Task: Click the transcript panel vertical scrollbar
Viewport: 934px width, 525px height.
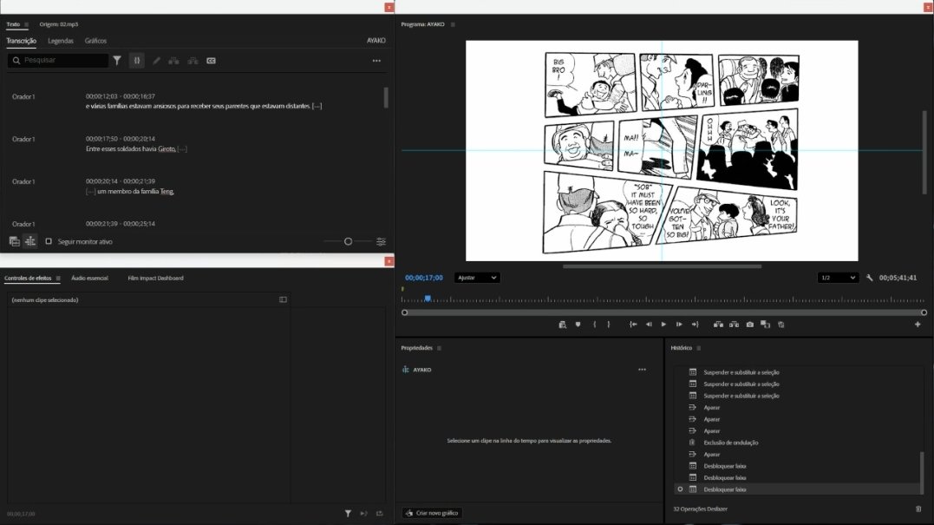Action: point(386,97)
